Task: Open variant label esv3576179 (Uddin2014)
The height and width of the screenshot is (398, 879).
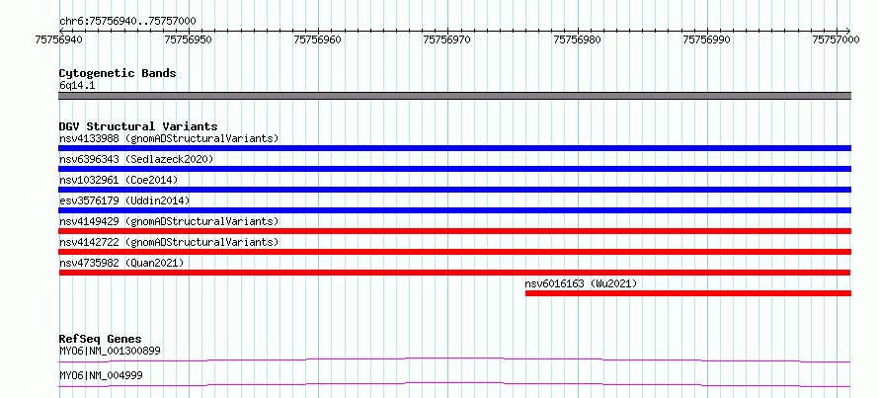Action: click(124, 200)
